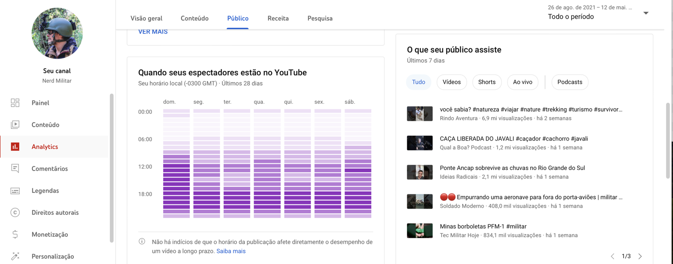
Task: Switch to the Receita tab
Action: point(278,18)
